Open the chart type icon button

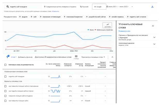107,25
